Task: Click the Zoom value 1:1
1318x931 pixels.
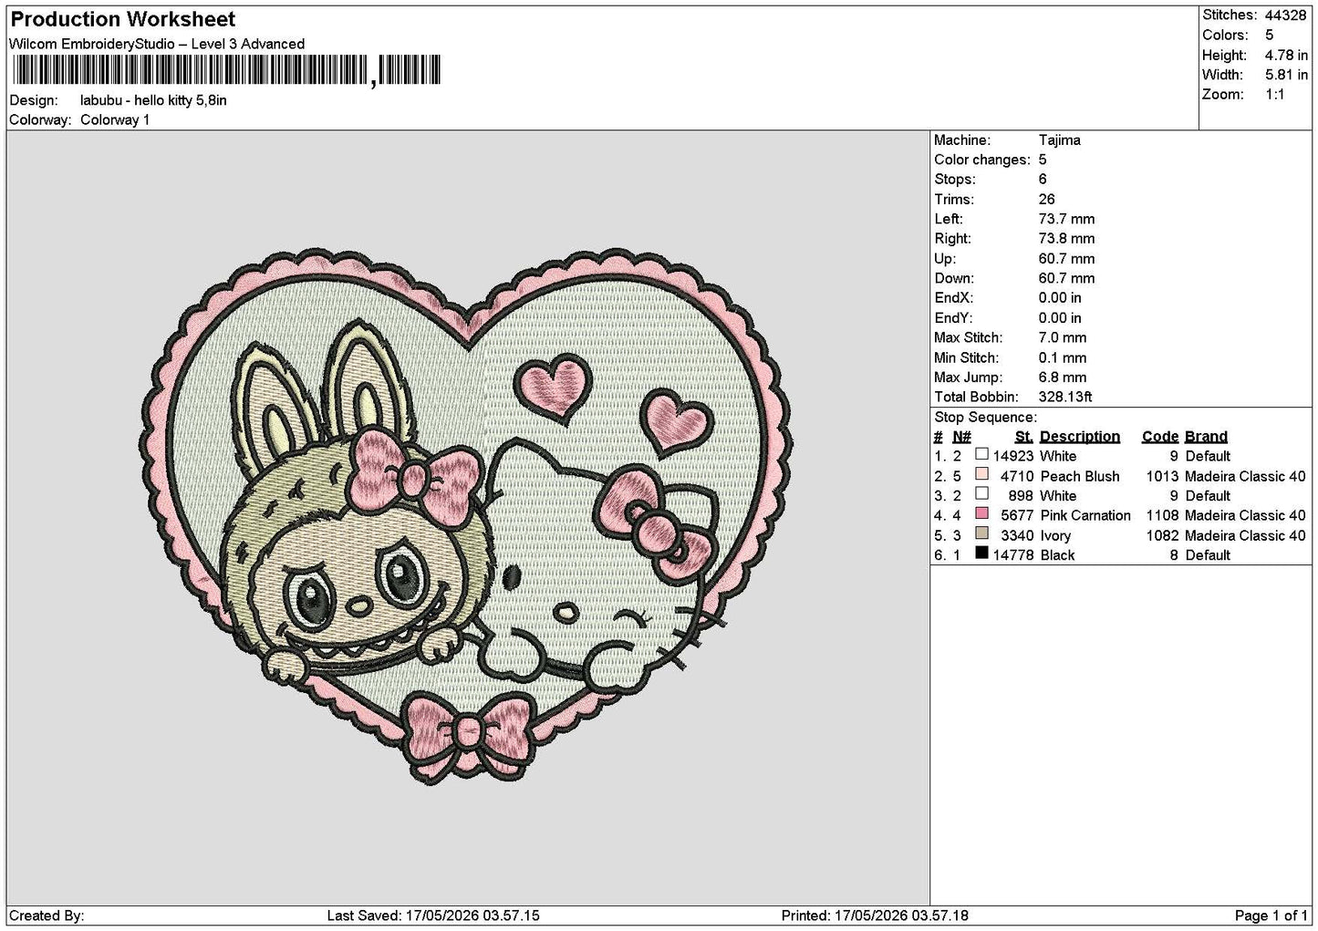Action: point(1275,95)
